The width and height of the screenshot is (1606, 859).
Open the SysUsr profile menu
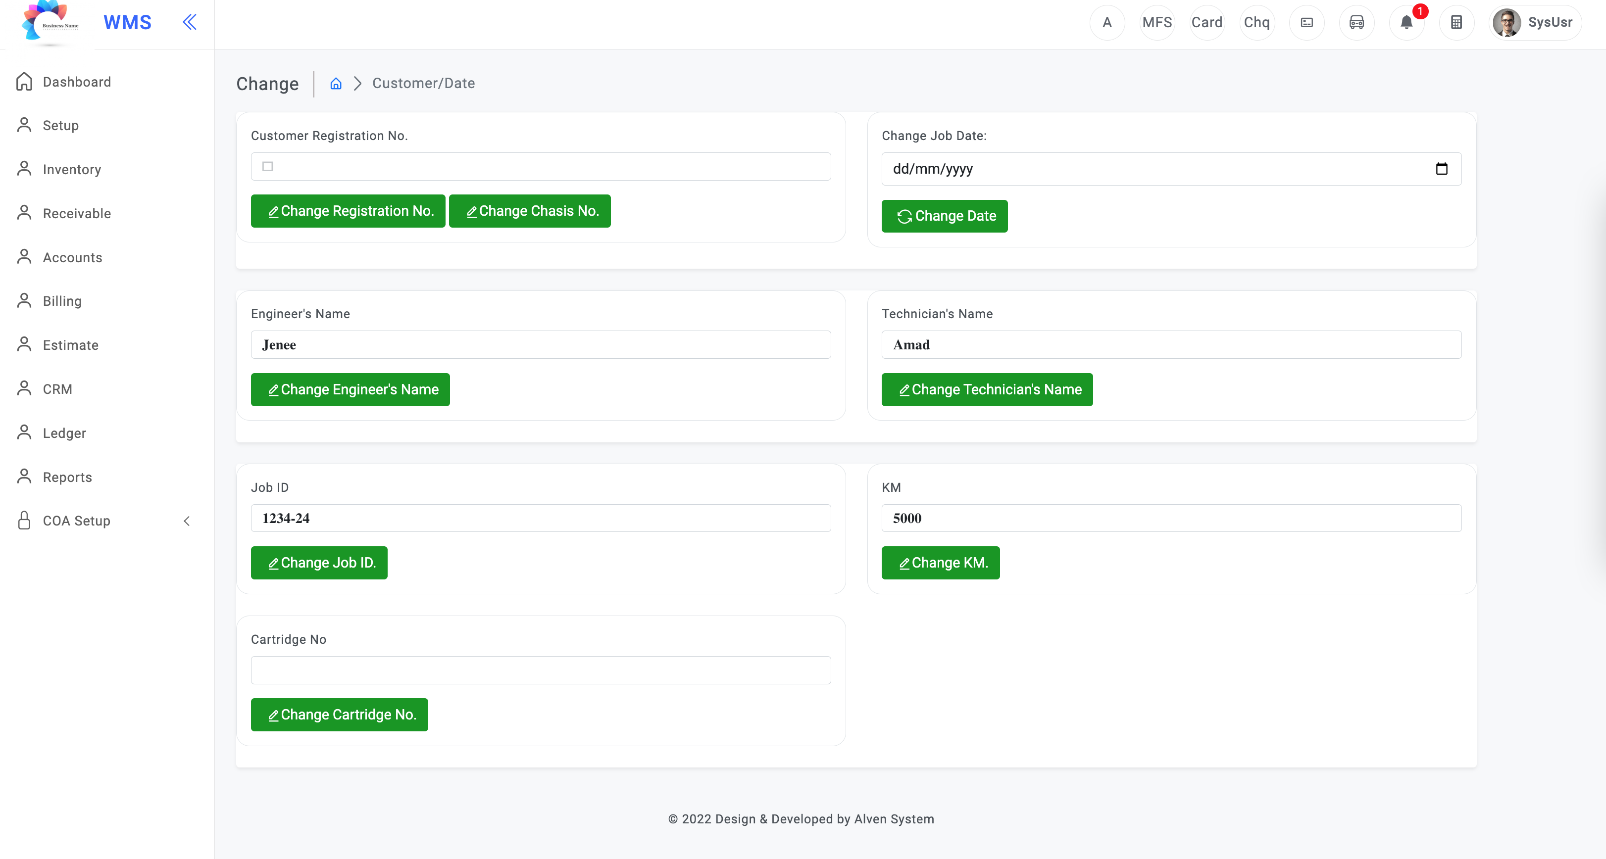(x=1535, y=22)
